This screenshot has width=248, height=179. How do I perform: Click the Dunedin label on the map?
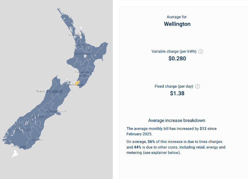(38, 140)
